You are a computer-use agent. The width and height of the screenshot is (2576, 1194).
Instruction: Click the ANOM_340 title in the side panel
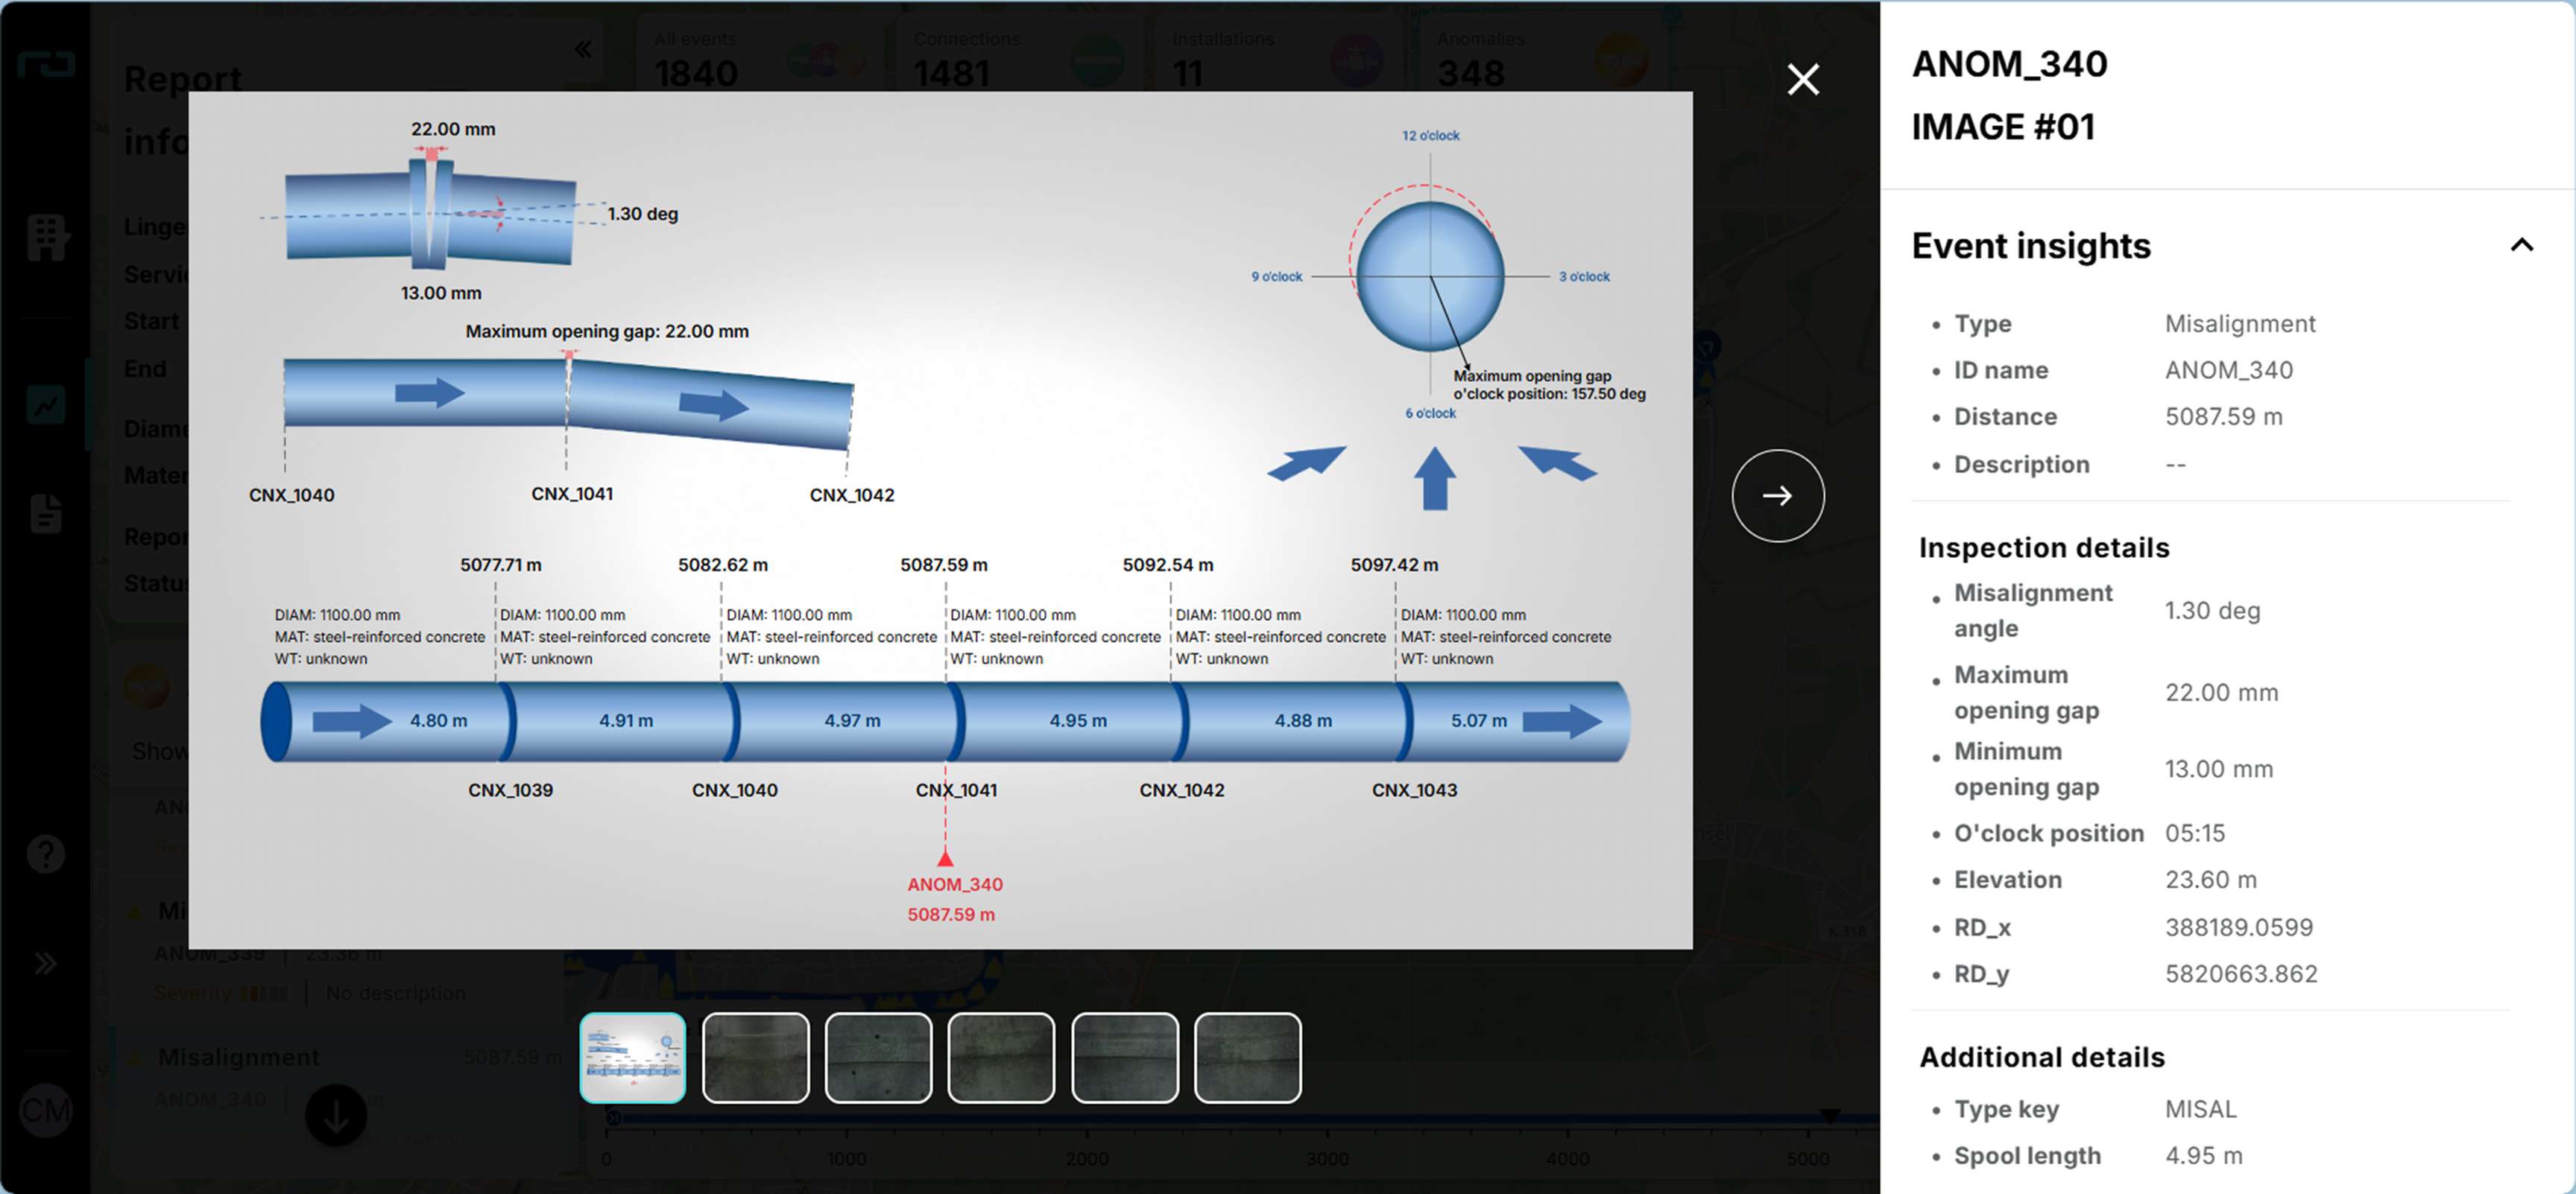coord(2009,64)
